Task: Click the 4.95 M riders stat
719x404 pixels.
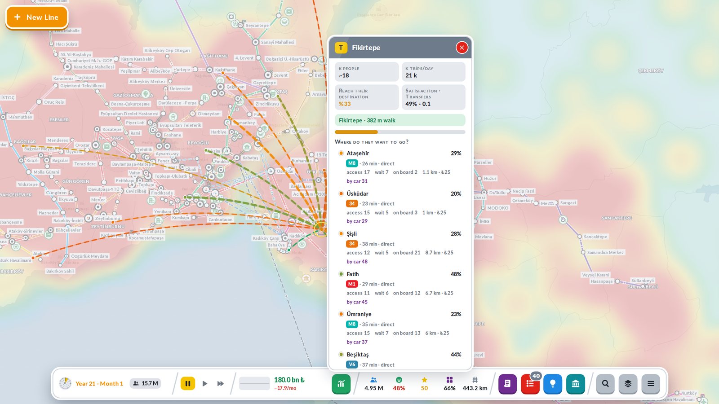Action: [374, 384]
